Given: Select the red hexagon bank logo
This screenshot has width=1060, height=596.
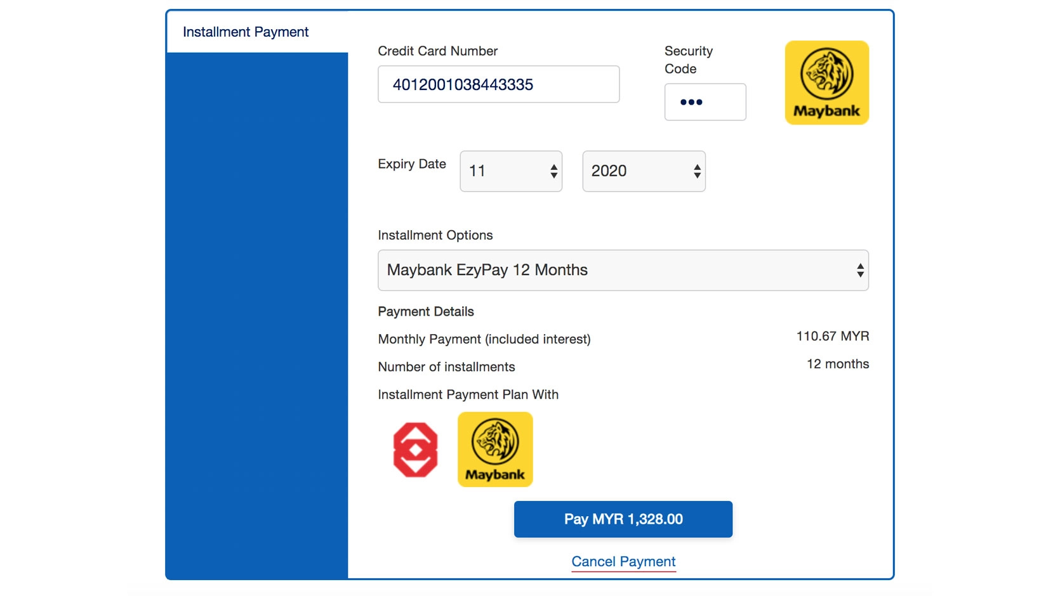Looking at the screenshot, I should 415,450.
